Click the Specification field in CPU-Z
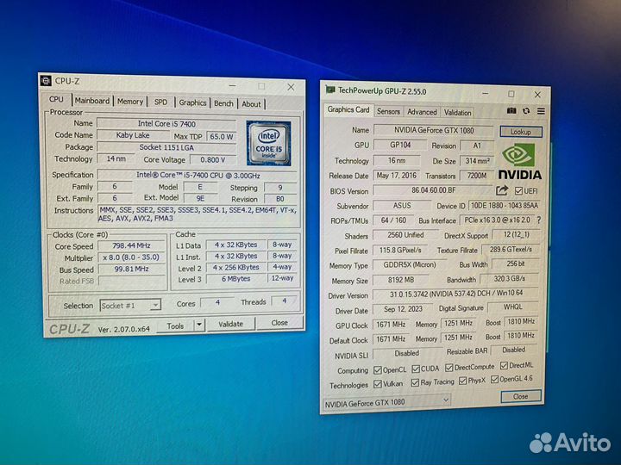The height and width of the screenshot is (465, 621). pos(198,175)
